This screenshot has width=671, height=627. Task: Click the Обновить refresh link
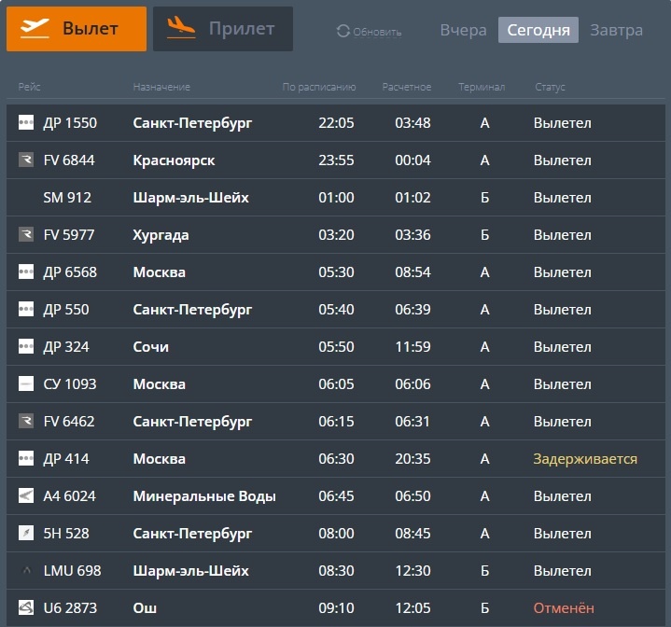pos(377,32)
